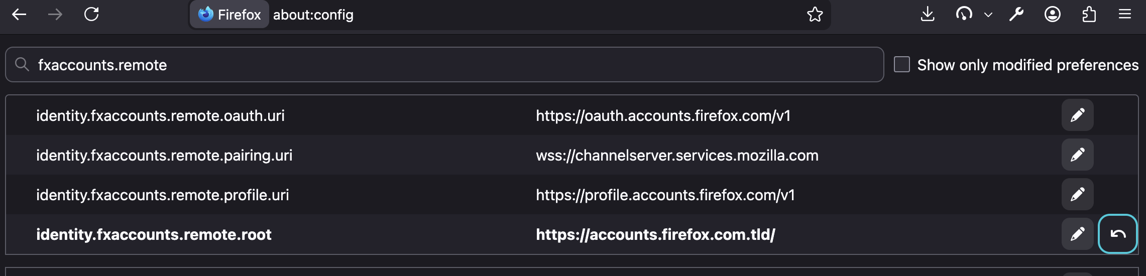Open the hamburger application menu
Viewport: 1146px width, 276px height.
point(1125,14)
